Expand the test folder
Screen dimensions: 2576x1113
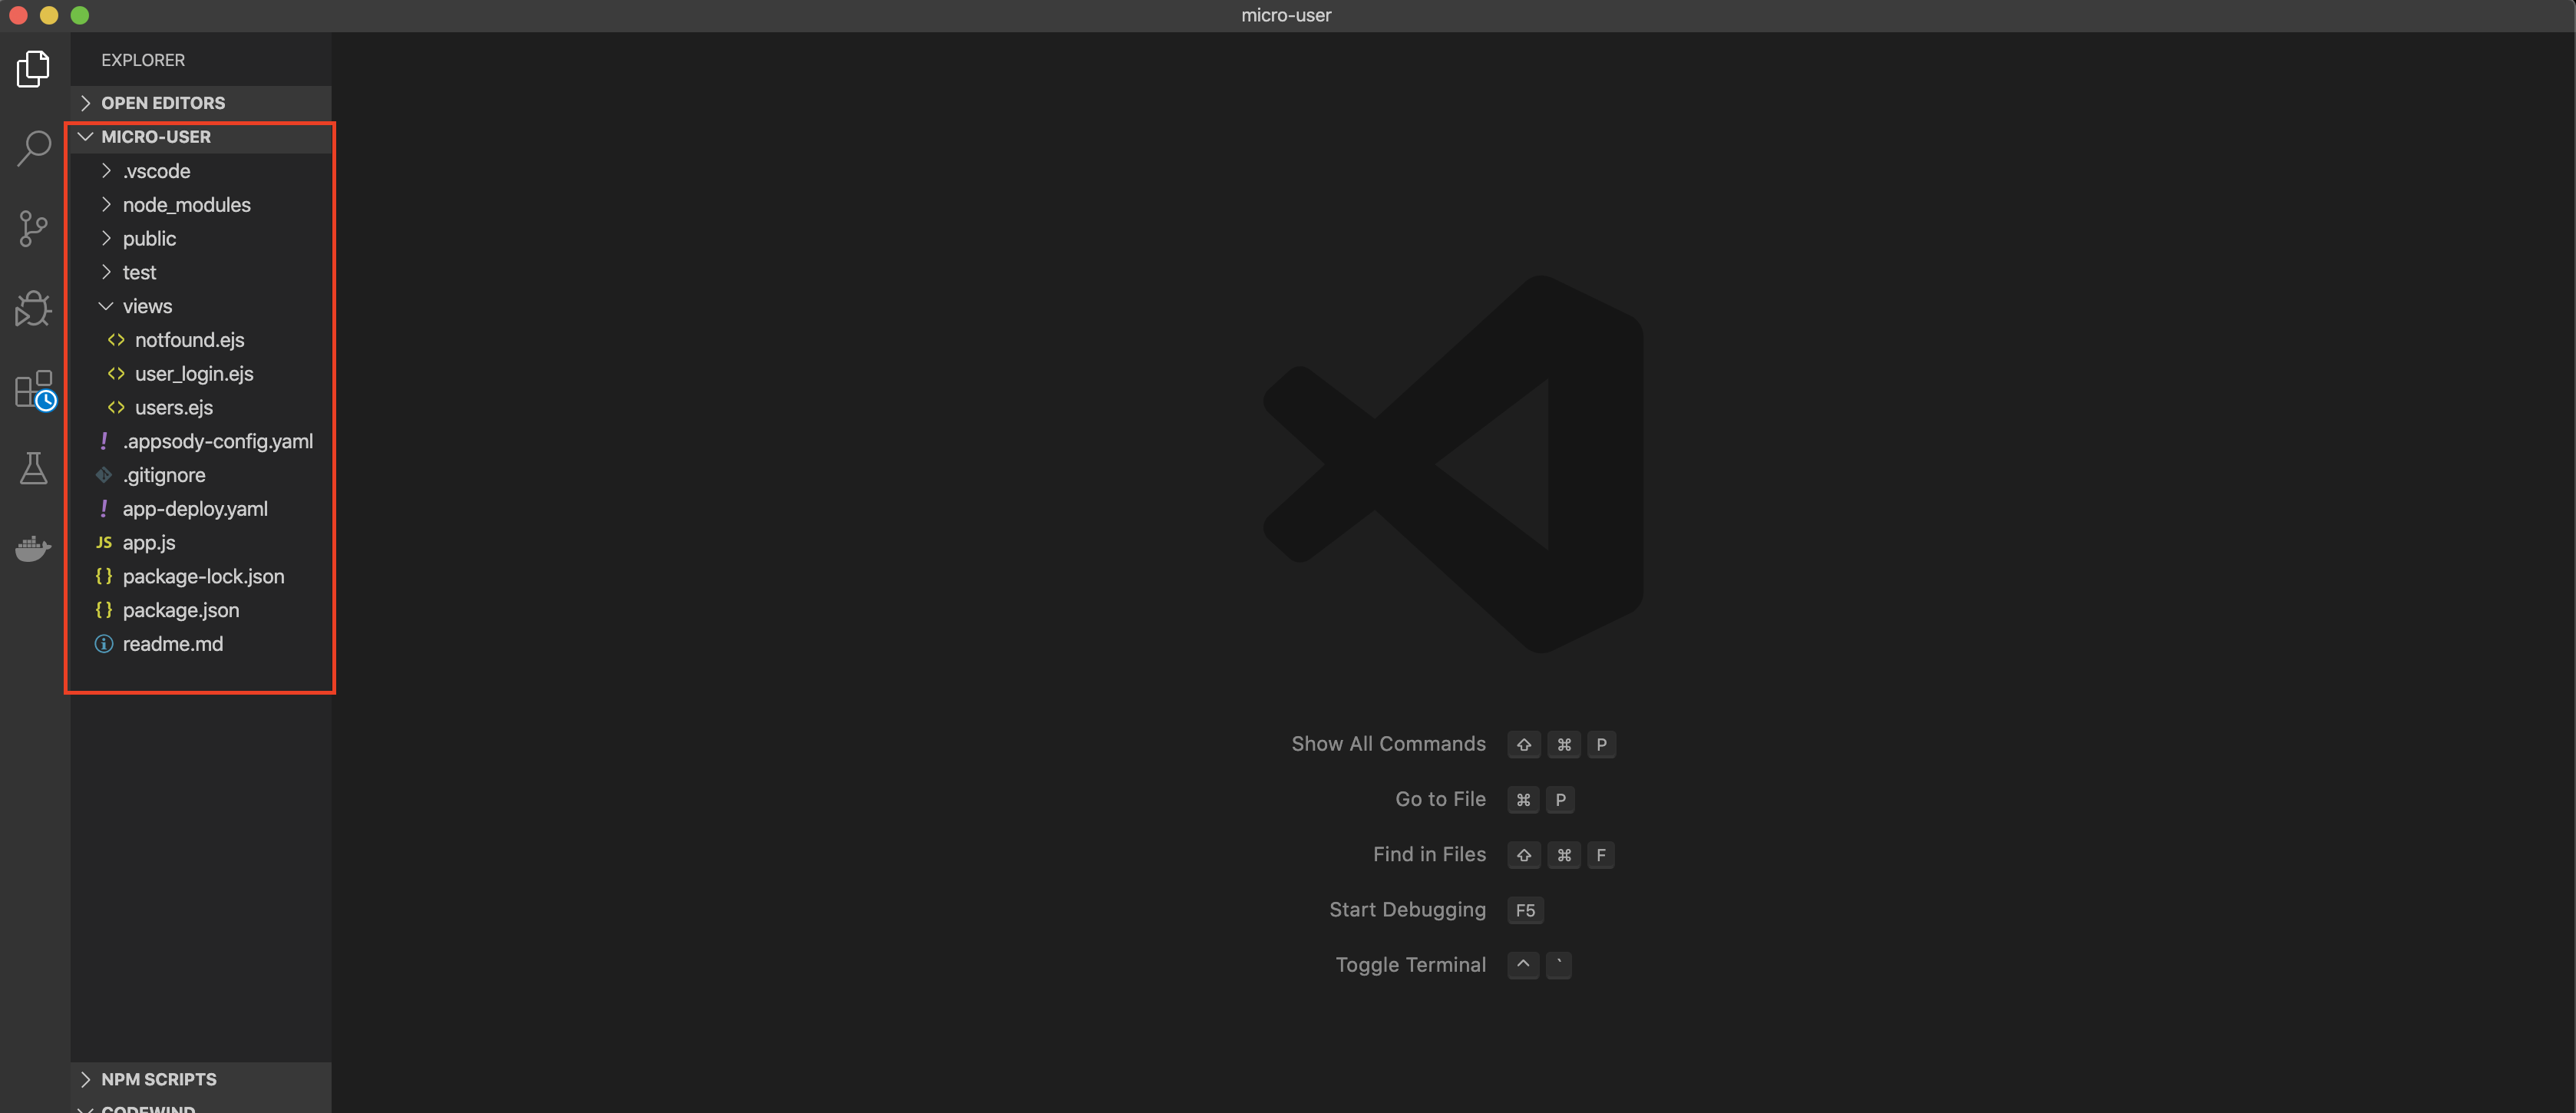pyautogui.click(x=200, y=273)
